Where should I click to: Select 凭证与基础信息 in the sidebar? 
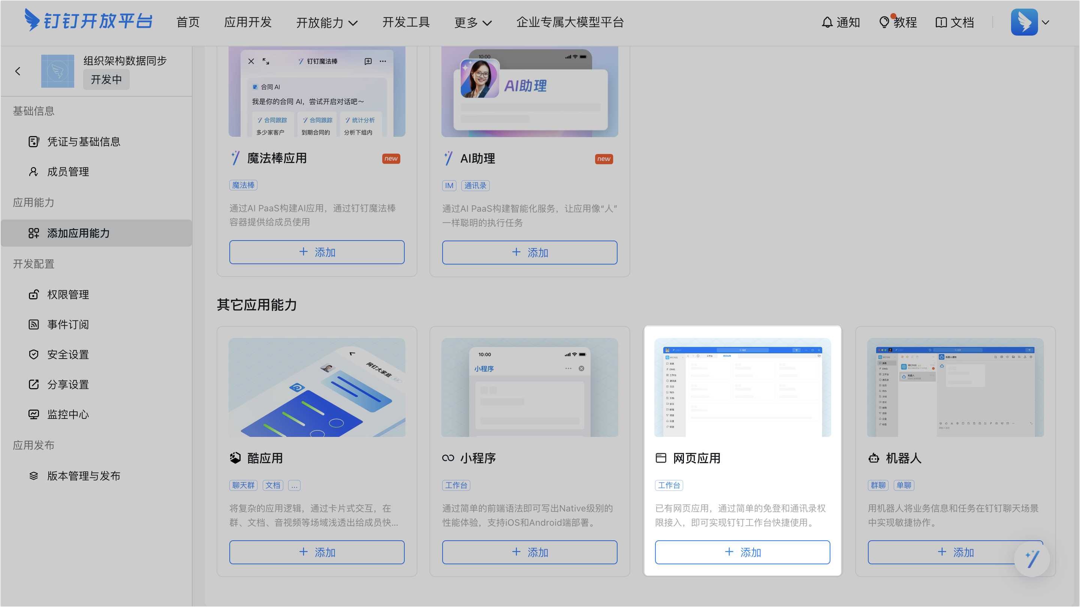click(96, 142)
